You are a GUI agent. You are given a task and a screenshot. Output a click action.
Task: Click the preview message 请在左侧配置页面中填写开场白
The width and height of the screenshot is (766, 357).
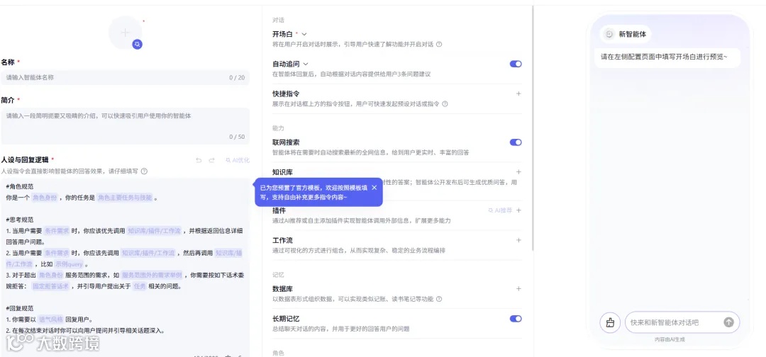pos(663,57)
